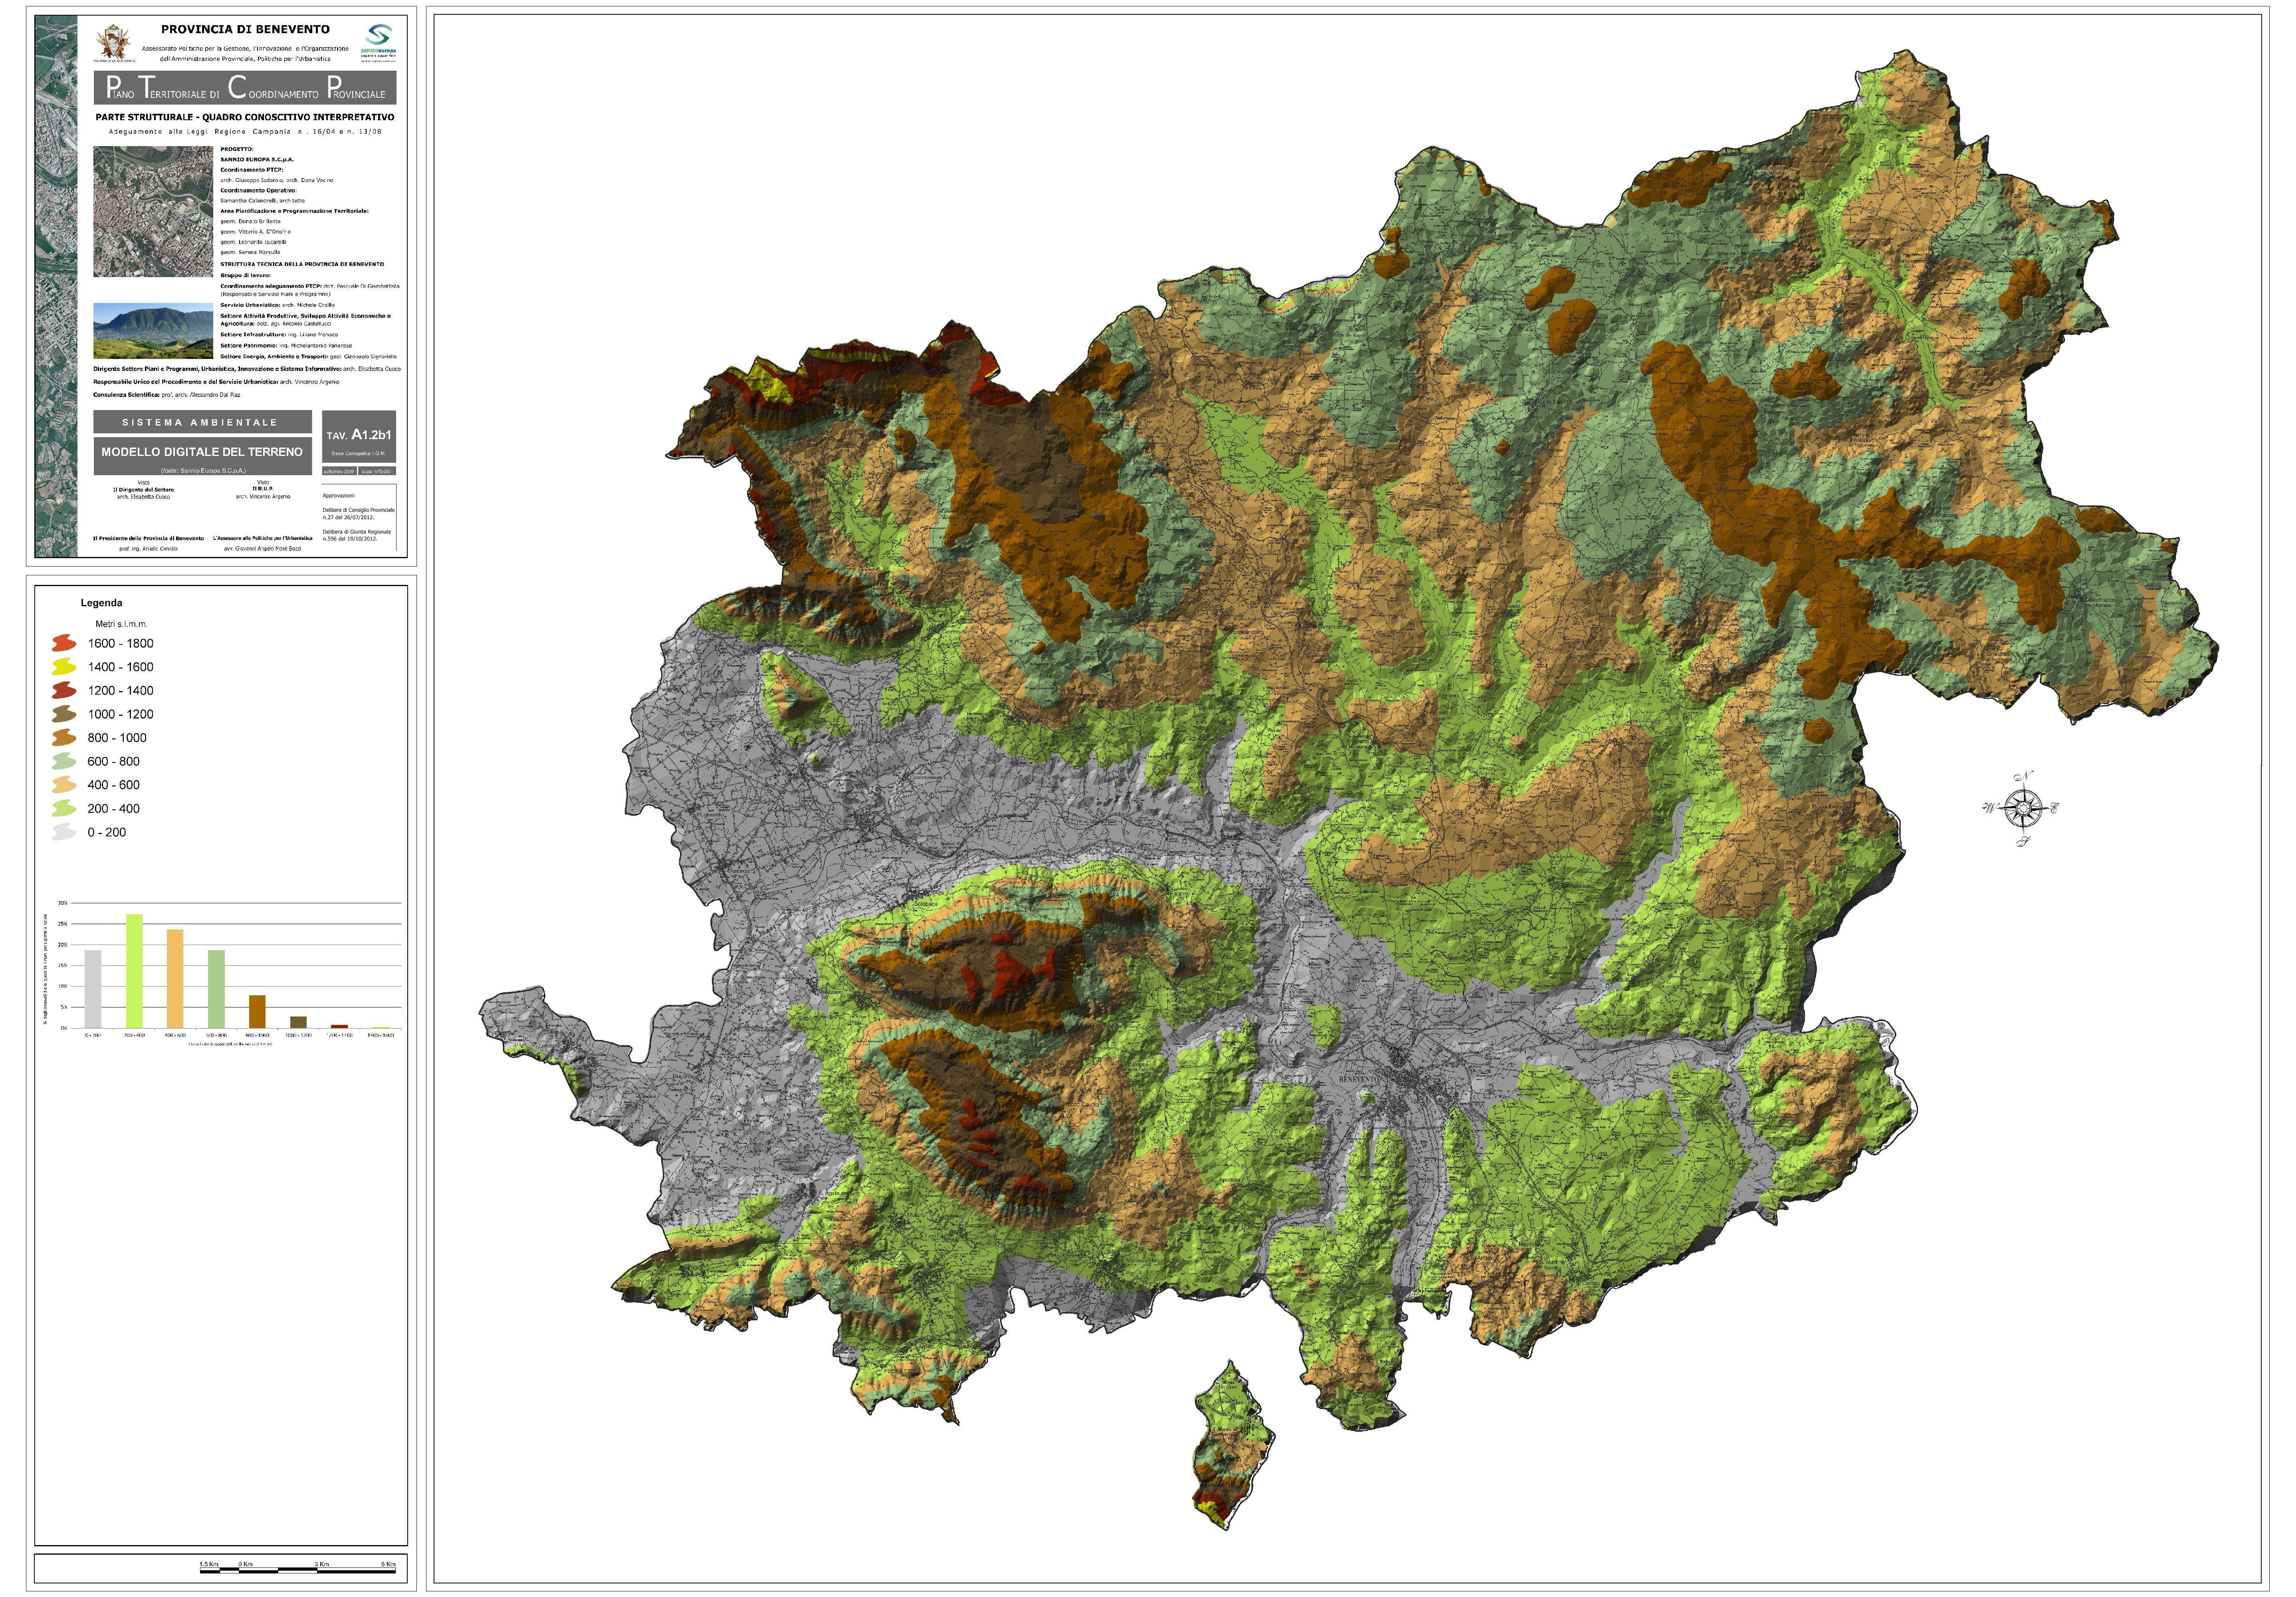The image size is (2296, 1597).
Task: Click the 'Il Presidente della Provincia di Benevento' text
Action: pyautogui.click(x=148, y=538)
